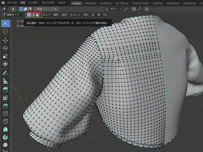Viewport: 203px width, 152px height.
Task: Select the Knife tool
Action: coord(5,121)
